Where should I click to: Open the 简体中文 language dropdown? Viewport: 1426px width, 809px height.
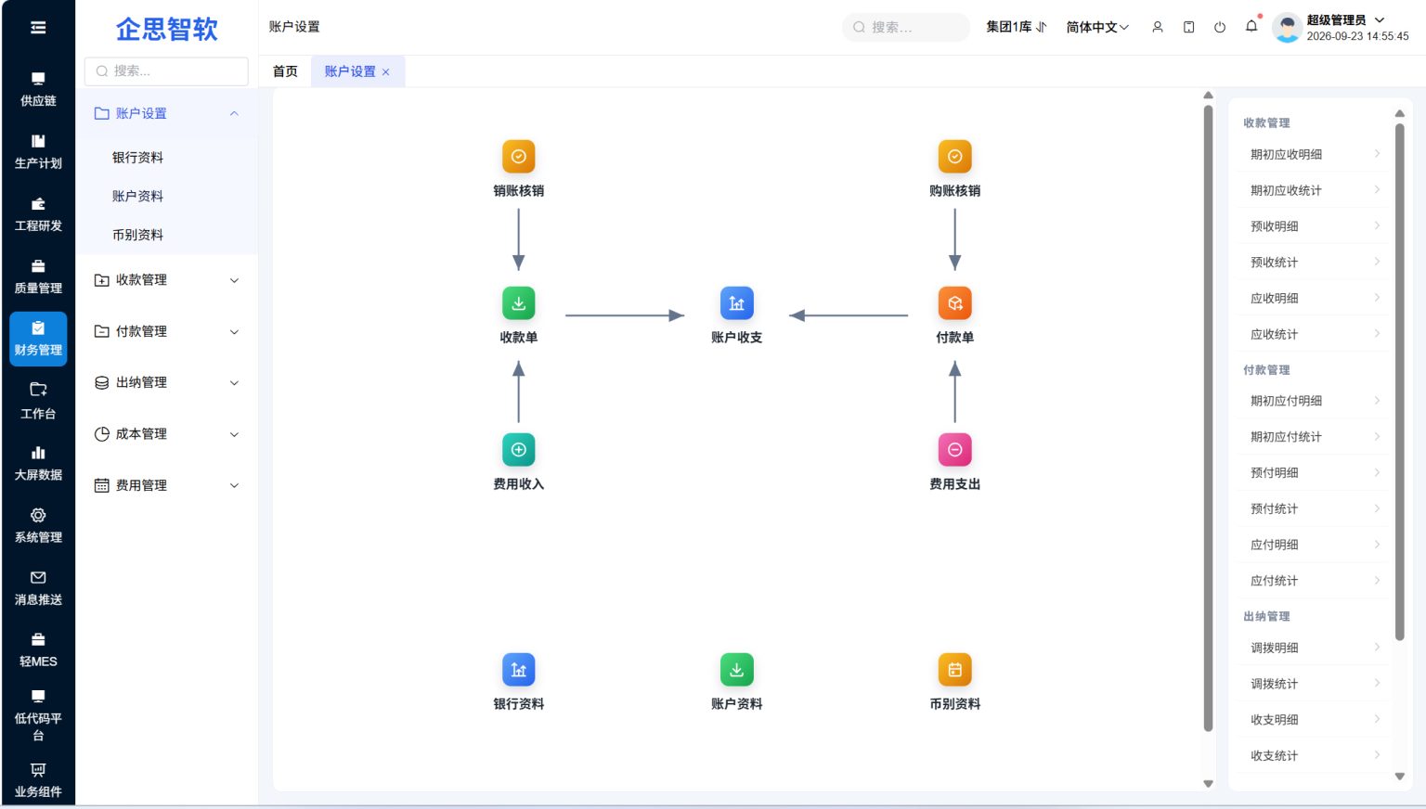point(1097,27)
